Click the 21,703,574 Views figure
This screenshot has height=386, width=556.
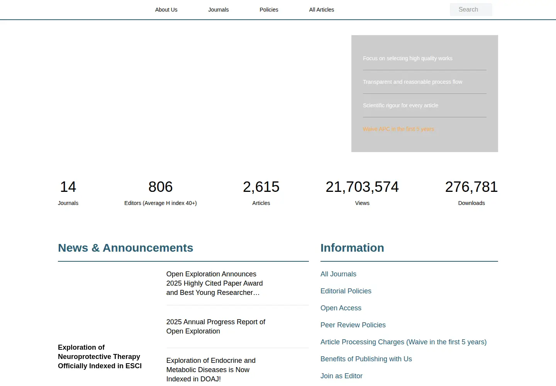(x=362, y=187)
